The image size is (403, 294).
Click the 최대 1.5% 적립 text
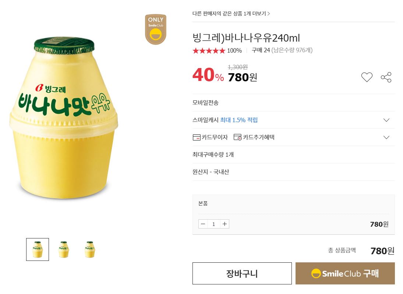(239, 120)
